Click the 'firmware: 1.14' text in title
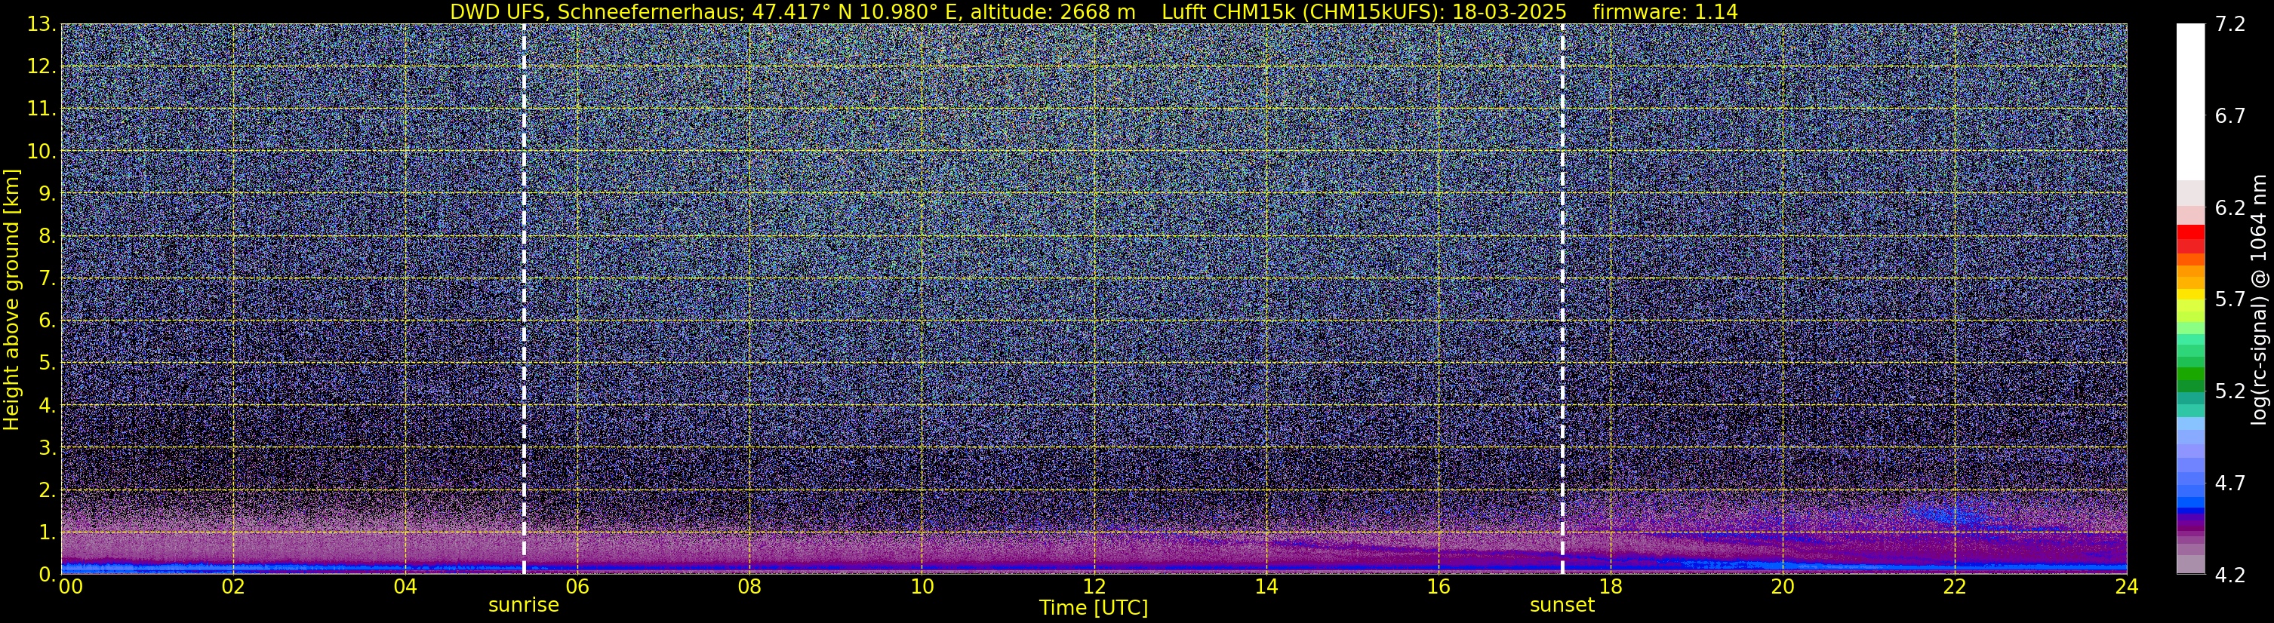 (x=1665, y=11)
